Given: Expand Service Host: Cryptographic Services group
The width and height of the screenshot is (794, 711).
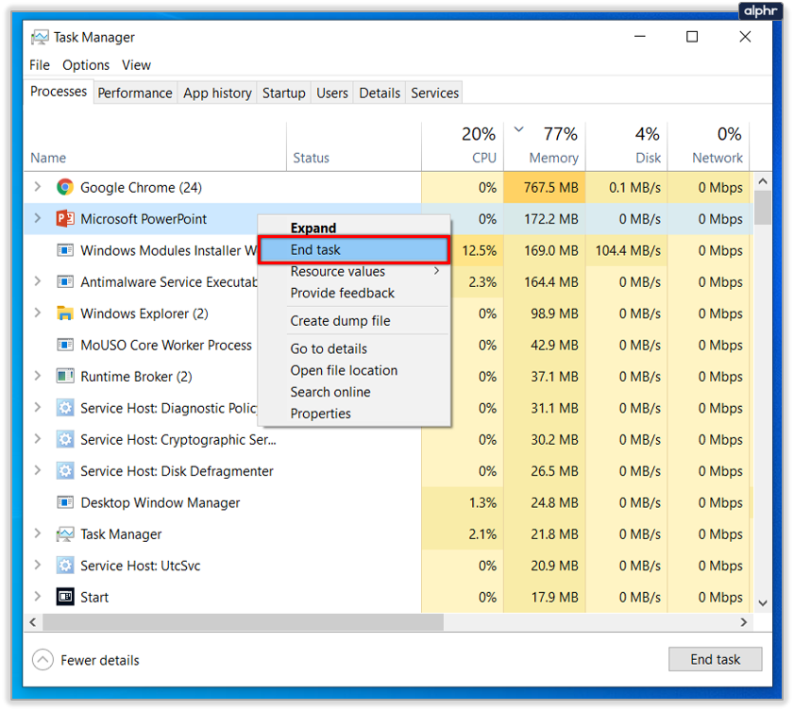Looking at the screenshot, I should (x=38, y=438).
